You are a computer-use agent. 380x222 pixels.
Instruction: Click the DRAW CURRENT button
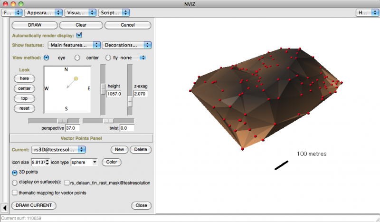click(x=34, y=205)
